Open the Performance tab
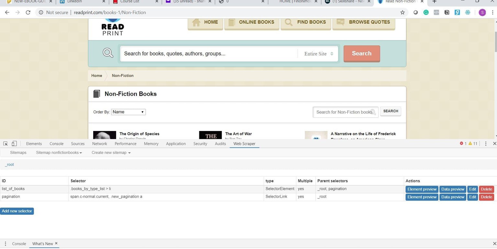The image size is (497, 249). pyautogui.click(x=126, y=144)
